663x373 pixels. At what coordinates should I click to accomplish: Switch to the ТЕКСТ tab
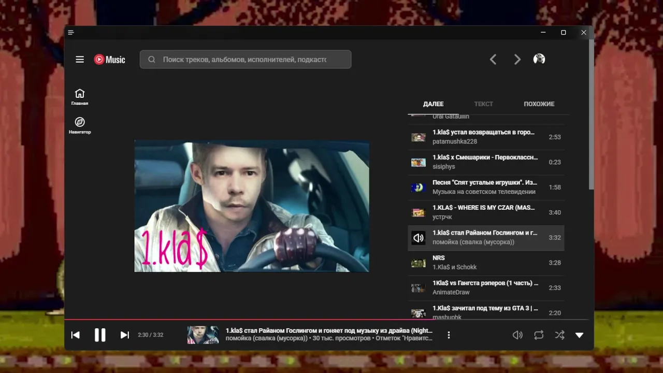(483, 104)
